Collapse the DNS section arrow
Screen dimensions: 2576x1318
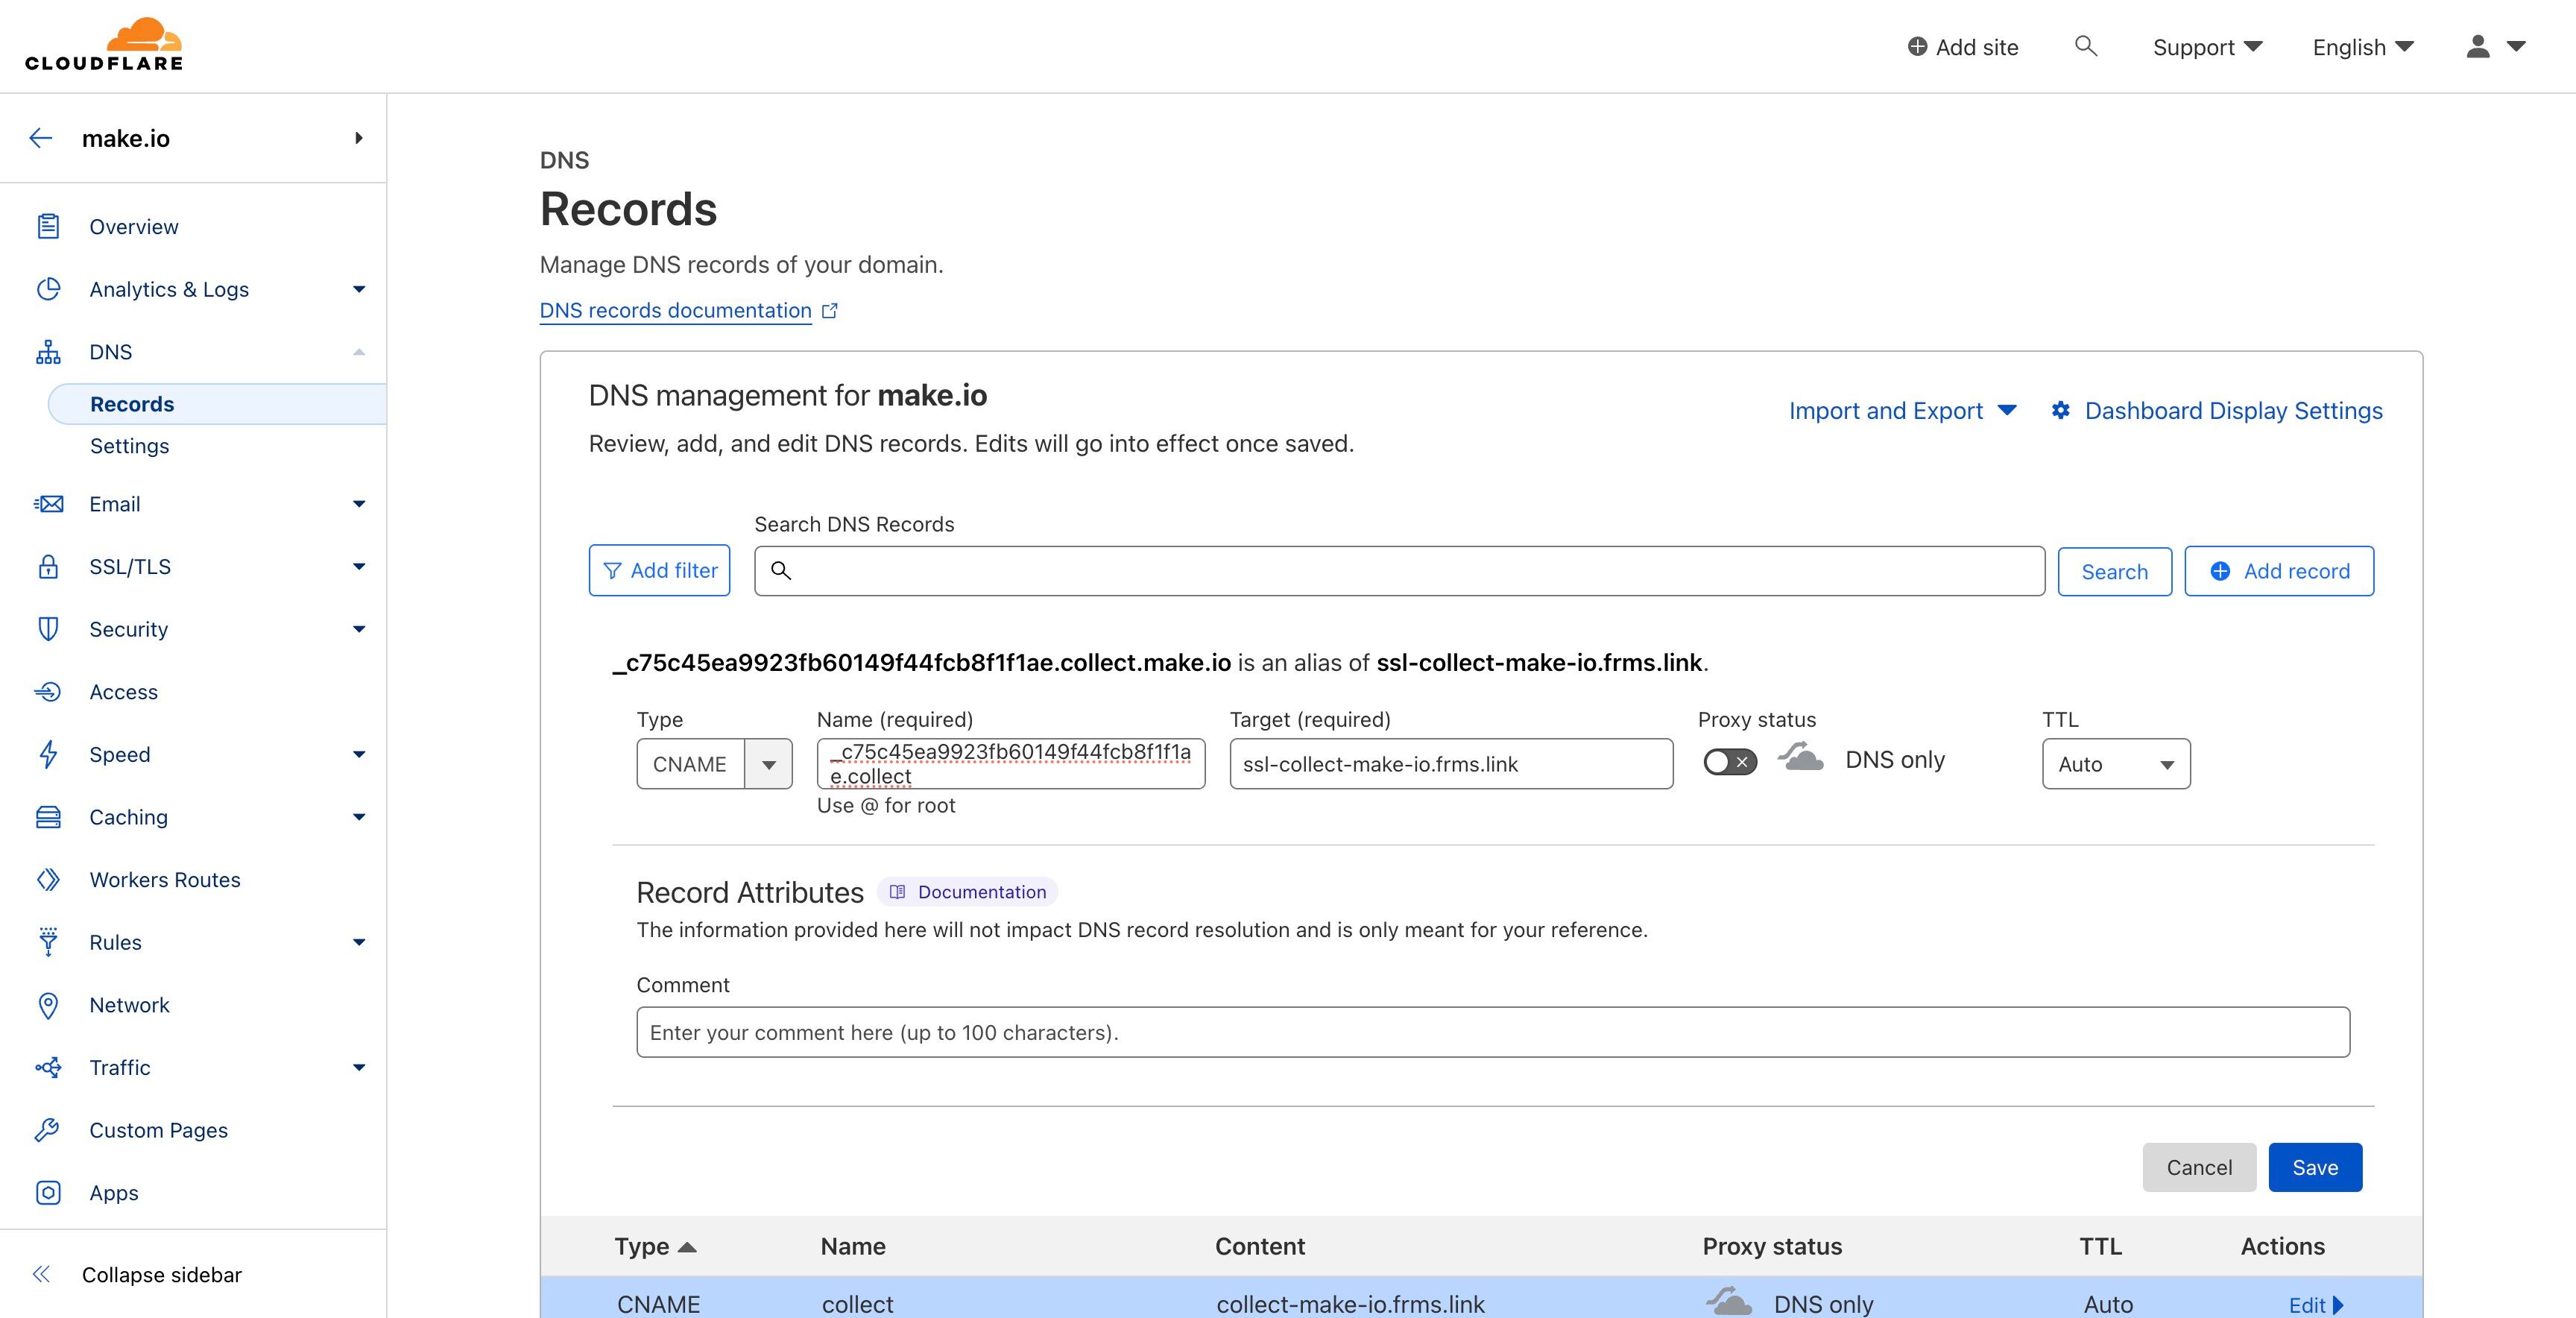[359, 352]
